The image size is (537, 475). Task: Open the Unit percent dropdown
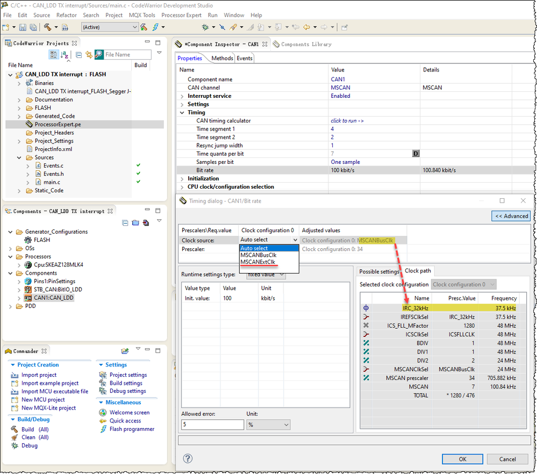pyautogui.click(x=268, y=424)
